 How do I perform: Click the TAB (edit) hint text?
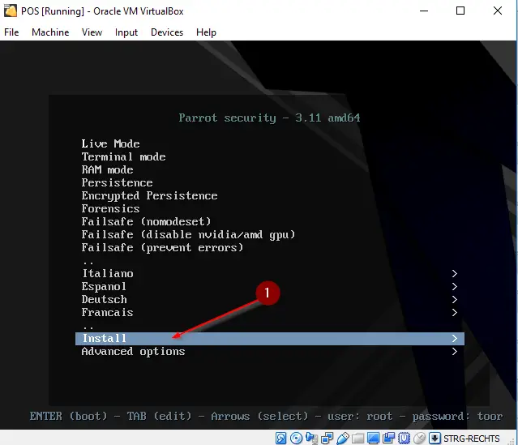coord(159,416)
